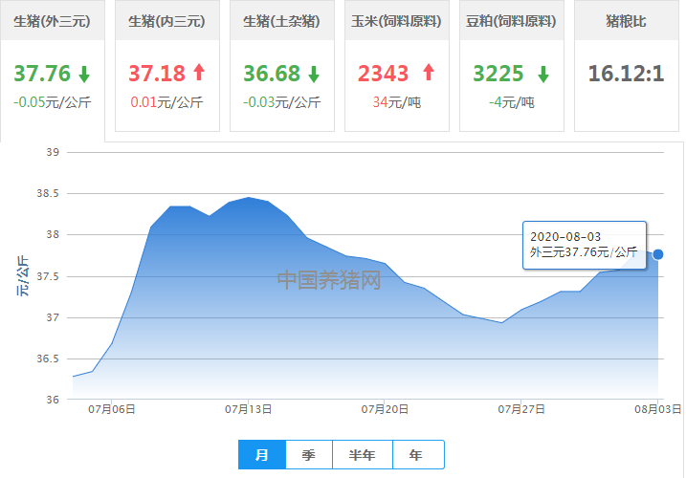
Task: Click the green down arrow beside 3225
Action: (x=542, y=74)
